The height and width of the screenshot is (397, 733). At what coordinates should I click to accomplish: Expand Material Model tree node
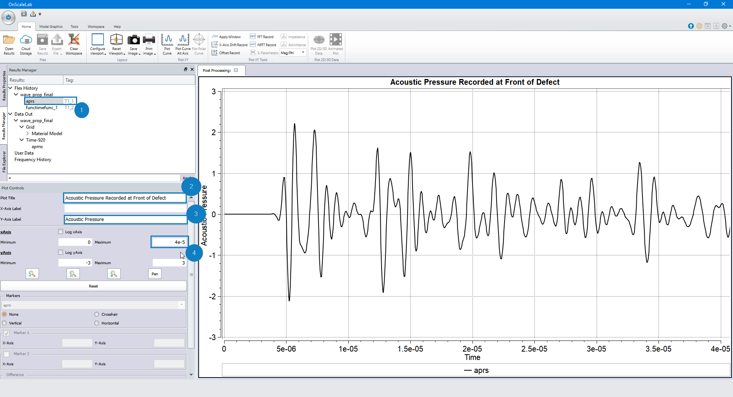coord(28,133)
